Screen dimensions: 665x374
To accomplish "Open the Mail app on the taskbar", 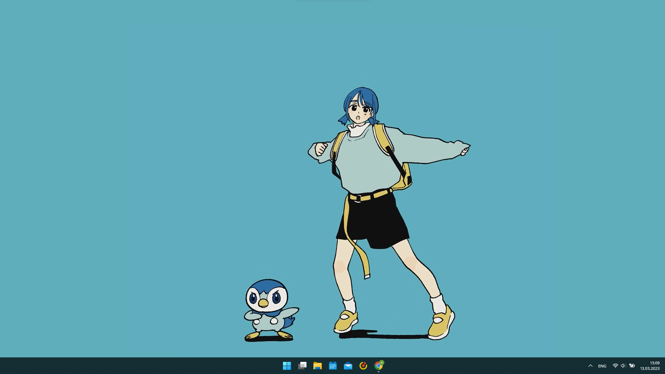I will pyautogui.click(x=348, y=366).
